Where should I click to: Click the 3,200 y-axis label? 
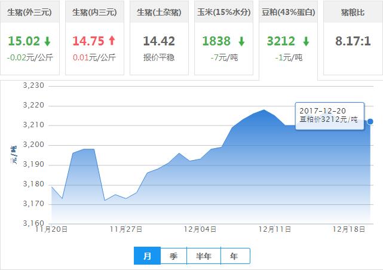tap(33, 145)
